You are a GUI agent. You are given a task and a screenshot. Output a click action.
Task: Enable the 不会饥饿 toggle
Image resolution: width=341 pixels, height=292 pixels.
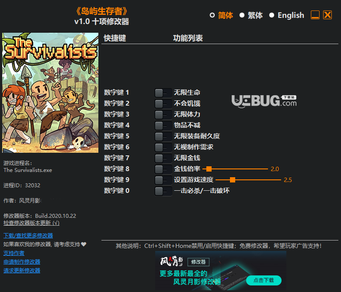(163, 104)
